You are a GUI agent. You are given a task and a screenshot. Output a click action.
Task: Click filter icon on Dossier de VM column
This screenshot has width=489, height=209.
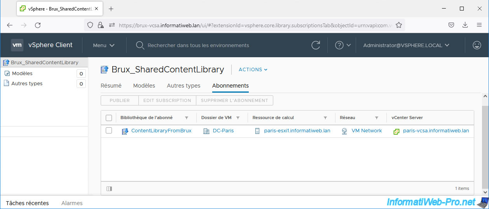click(x=238, y=118)
